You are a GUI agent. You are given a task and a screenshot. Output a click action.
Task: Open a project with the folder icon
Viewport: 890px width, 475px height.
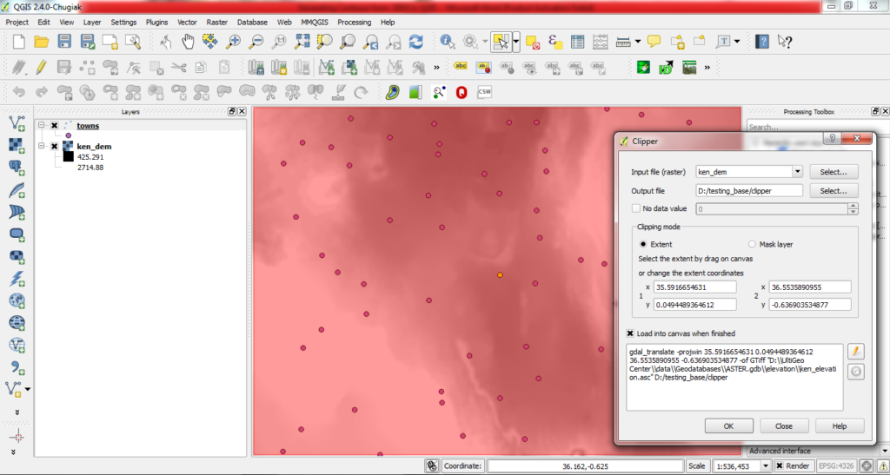coord(42,42)
